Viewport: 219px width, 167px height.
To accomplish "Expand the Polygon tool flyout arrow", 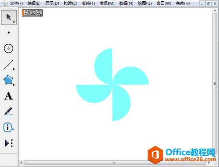I will [x=14, y=85].
